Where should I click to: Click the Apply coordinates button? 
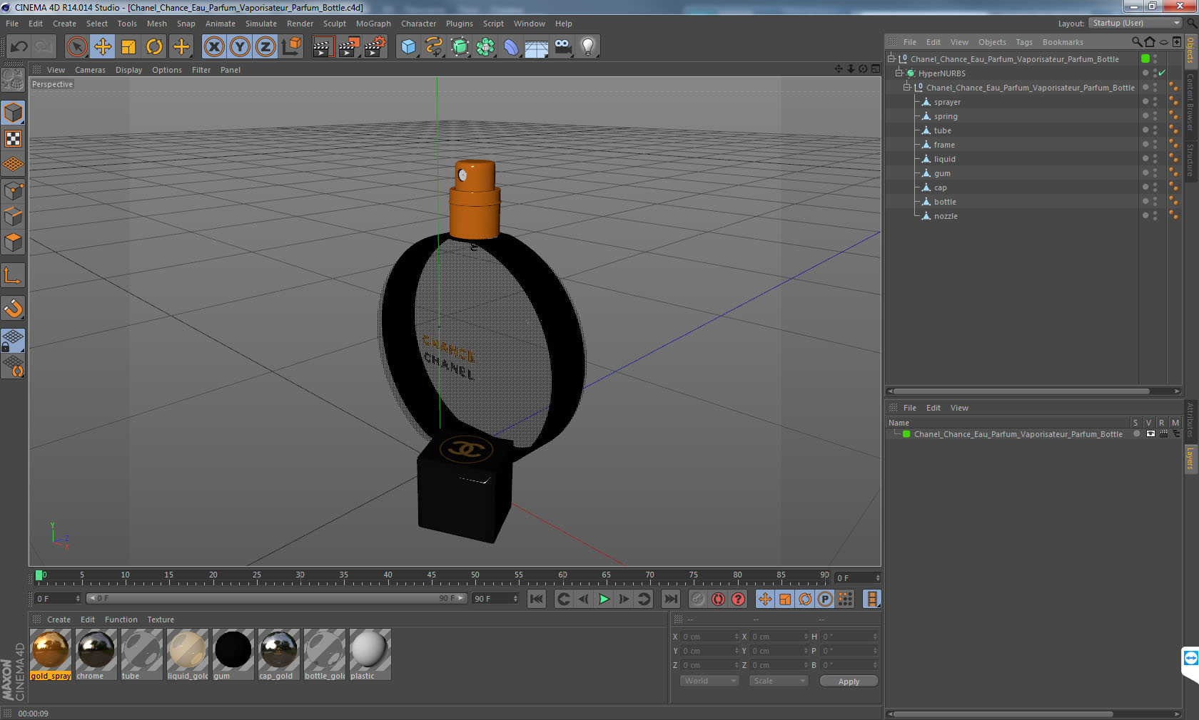pos(849,682)
